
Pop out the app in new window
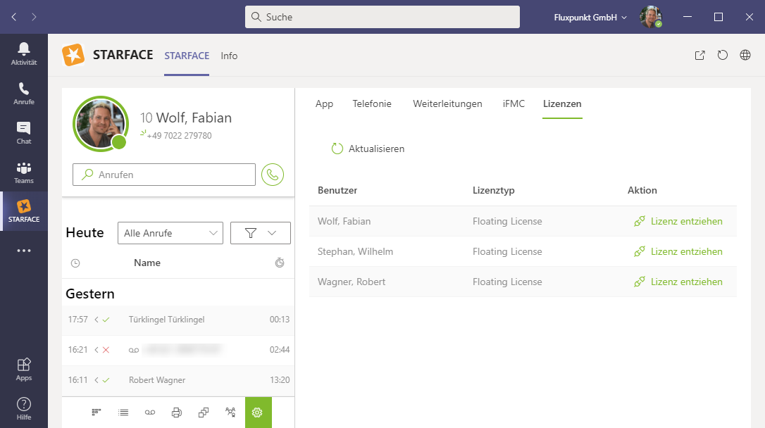tap(699, 56)
